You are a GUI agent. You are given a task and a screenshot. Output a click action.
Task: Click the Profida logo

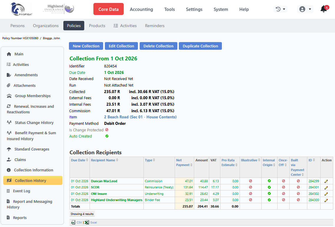click(x=22, y=9)
